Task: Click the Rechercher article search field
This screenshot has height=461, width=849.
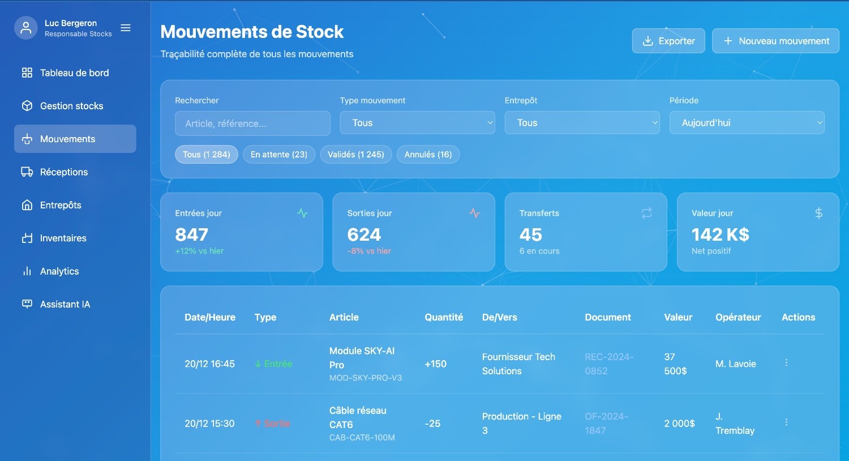Action: pyautogui.click(x=252, y=123)
